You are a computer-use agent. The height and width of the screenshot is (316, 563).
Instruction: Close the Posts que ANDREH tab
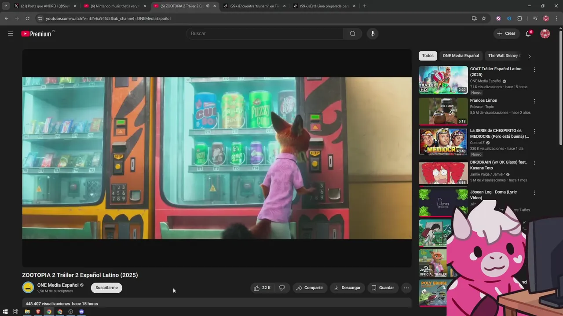point(75,6)
